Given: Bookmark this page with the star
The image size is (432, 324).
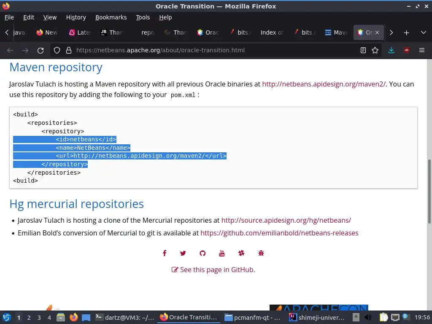Looking at the screenshot, I should click(x=375, y=51).
